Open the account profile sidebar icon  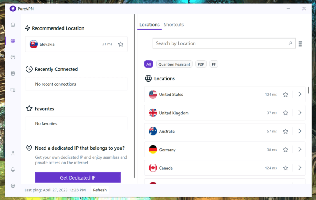[13, 153]
